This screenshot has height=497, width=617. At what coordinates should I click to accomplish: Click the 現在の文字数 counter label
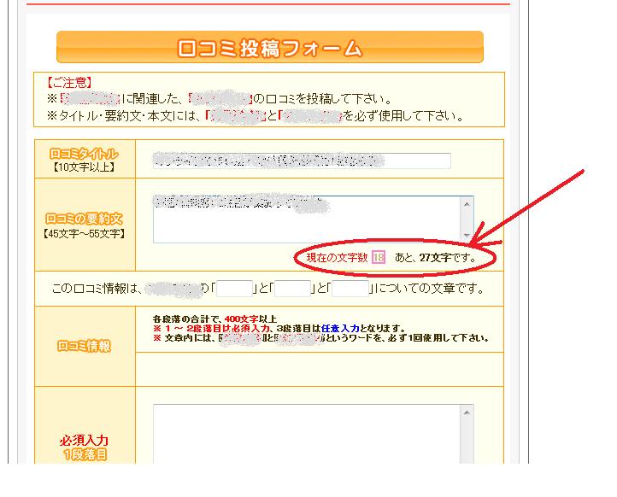pyautogui.click(x=338, y=257)
